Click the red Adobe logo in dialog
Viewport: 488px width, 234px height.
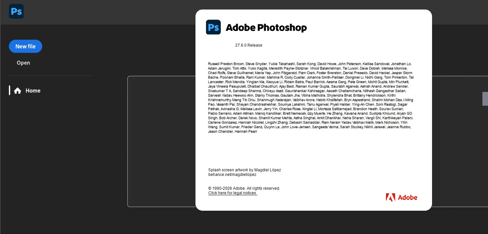click(x=401, y=197)
